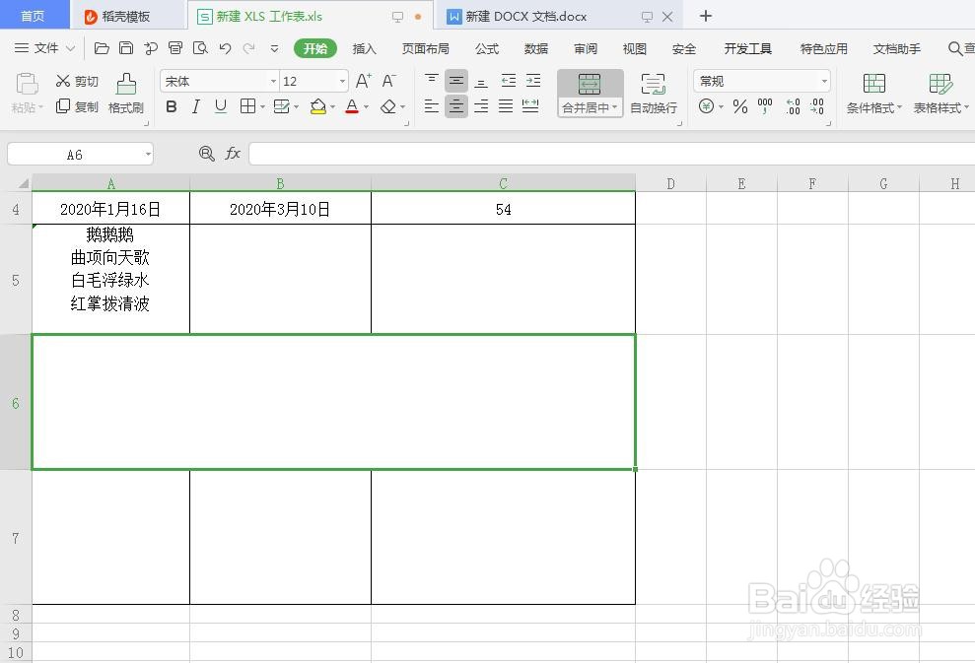Click the Justify alignment icon
The width and height of the screenshot is (975, 663).
tap(506, 106)
